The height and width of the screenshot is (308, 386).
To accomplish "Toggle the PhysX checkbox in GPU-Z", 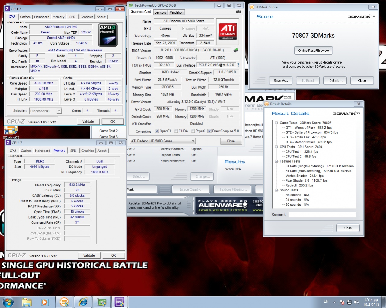I will [x=193, y=131].
